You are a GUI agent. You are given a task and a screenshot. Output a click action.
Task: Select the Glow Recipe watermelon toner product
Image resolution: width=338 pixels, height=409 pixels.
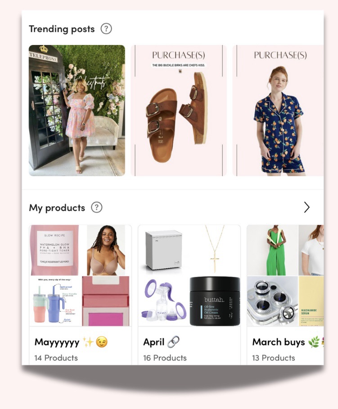tap(54, 250)
